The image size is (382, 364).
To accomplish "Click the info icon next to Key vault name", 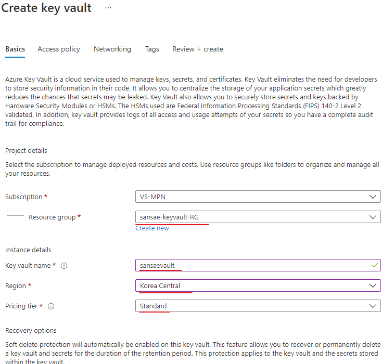I will (64, 266).
